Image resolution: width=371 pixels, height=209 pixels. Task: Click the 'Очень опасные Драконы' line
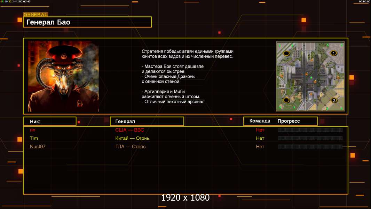(x=169, y=76)
